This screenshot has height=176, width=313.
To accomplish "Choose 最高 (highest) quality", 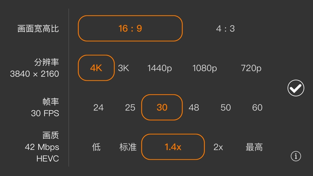I will click(x=254, y=147).
